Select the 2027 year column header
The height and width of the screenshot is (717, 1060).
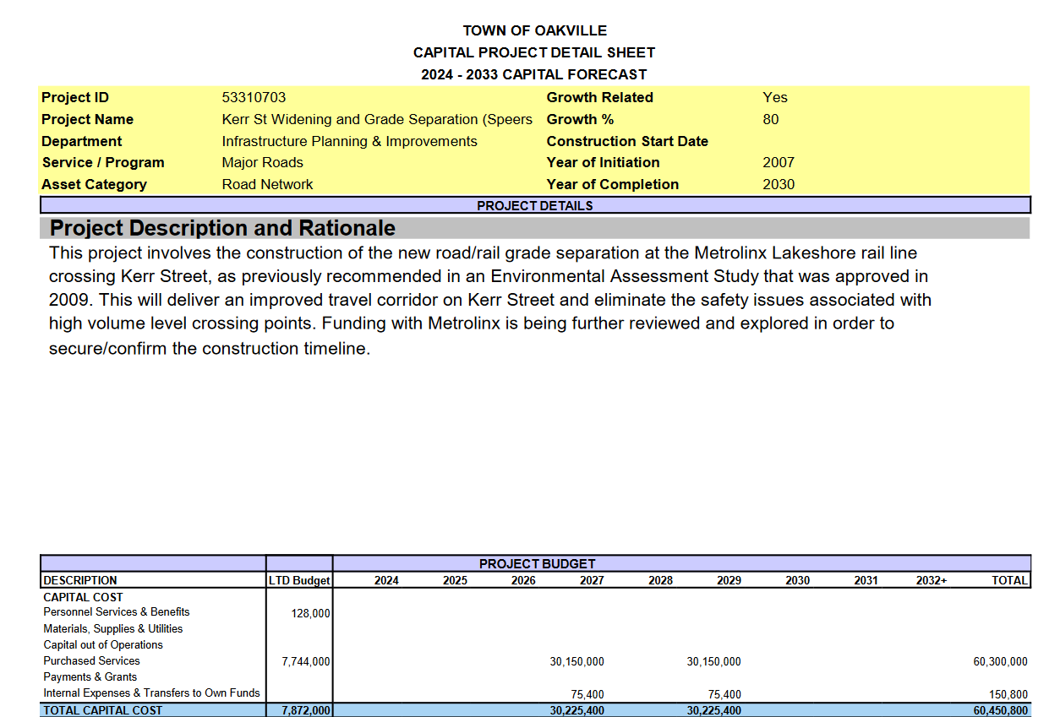coord(592,580)
